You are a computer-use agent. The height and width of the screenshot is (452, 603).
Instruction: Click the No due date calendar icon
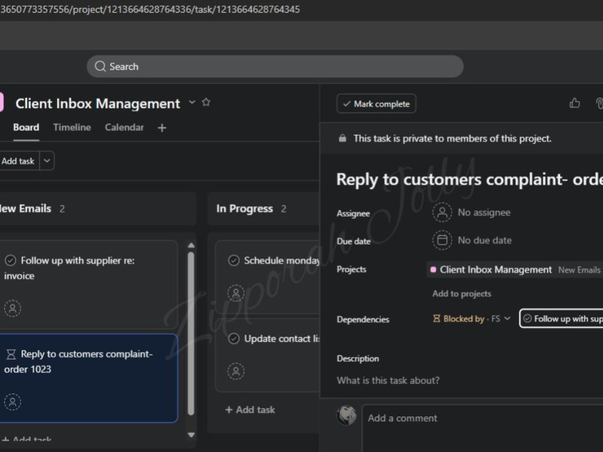pyautogui.click(x=442, y=240)
